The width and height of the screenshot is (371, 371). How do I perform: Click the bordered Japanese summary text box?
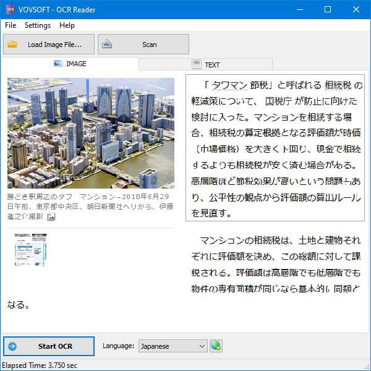(275, 148)
